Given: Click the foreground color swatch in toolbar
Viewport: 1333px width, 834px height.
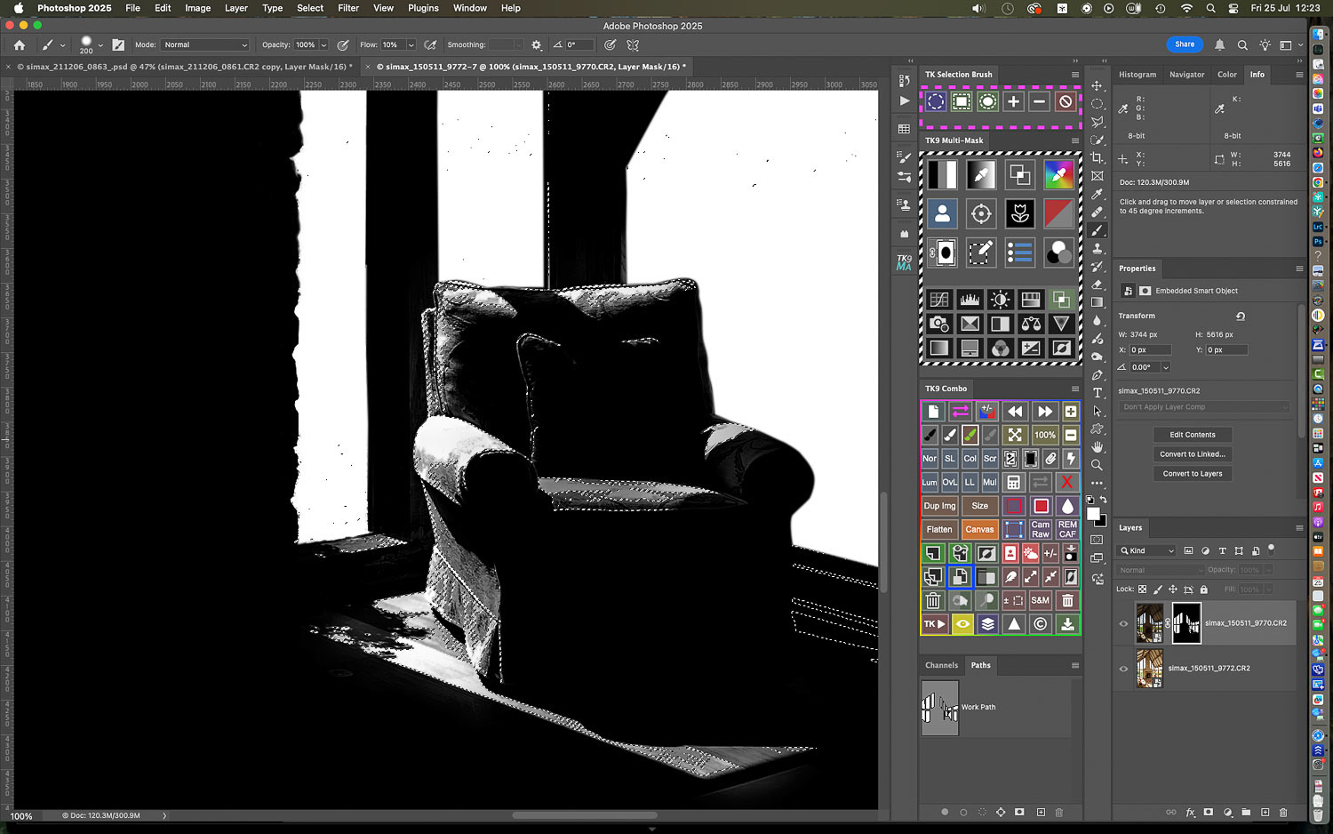Looking at the screenshot, I should (1093, 513).
